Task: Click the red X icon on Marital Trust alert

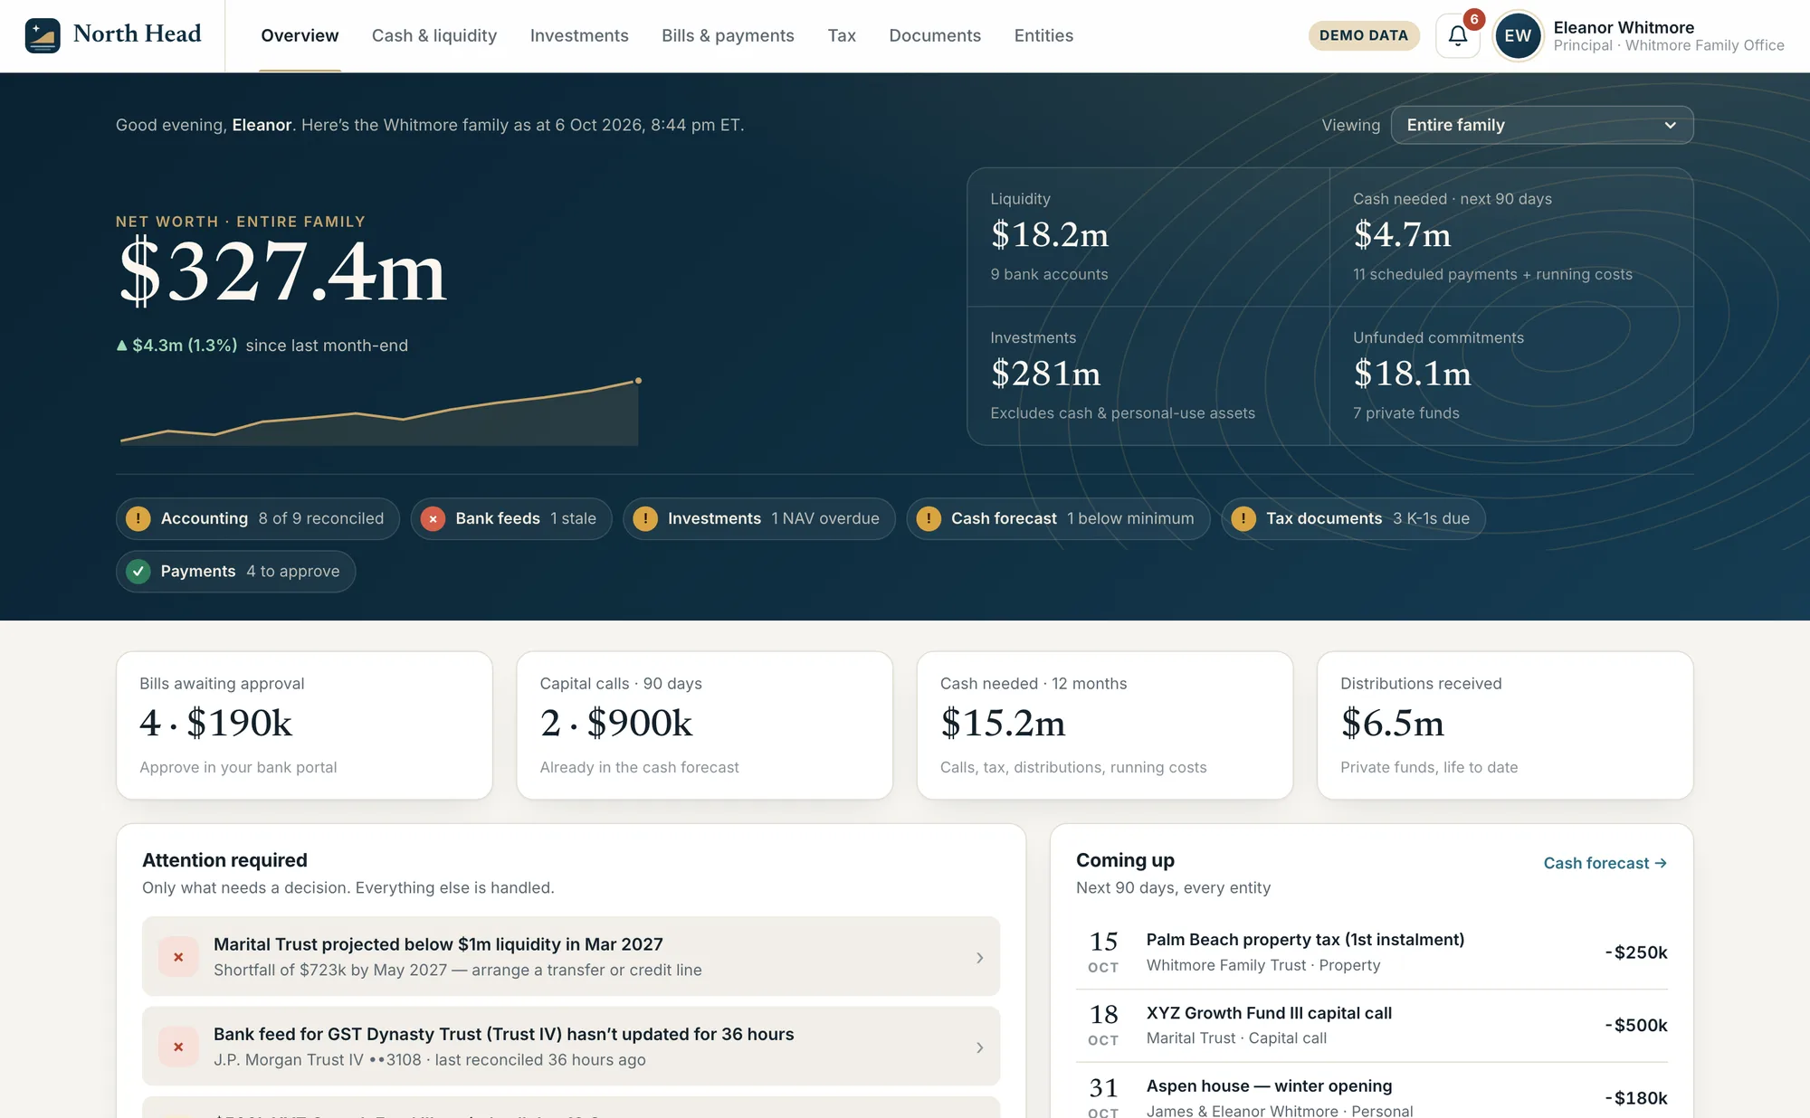Action: coord(178,956)
